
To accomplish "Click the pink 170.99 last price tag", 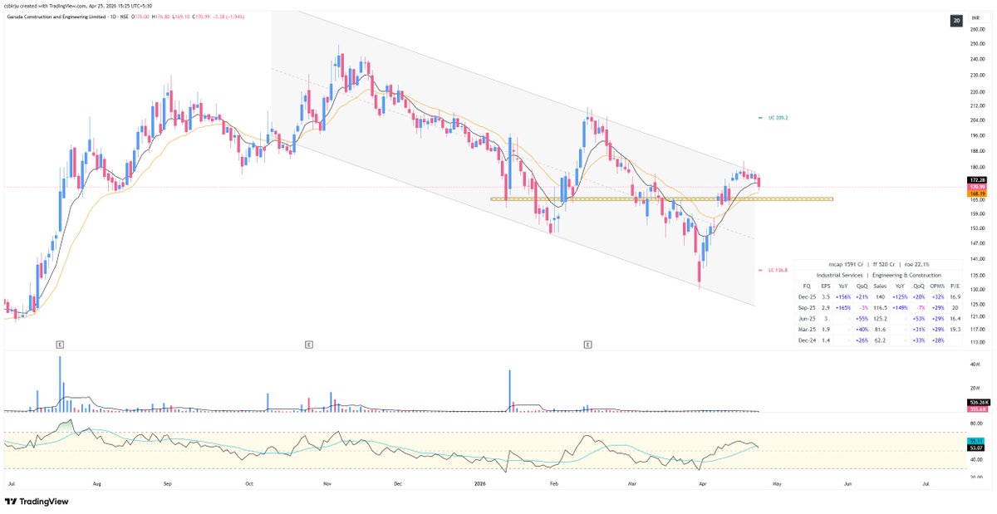I will [x=977, y=187].
